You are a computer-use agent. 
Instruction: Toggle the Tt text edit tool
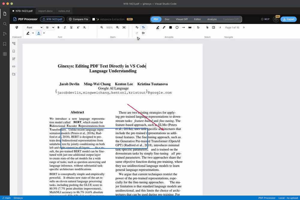143,27
